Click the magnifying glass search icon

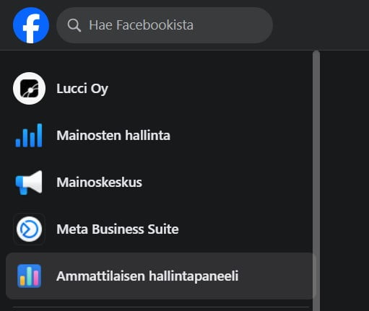pyautogui.click(x=74, y=25)
